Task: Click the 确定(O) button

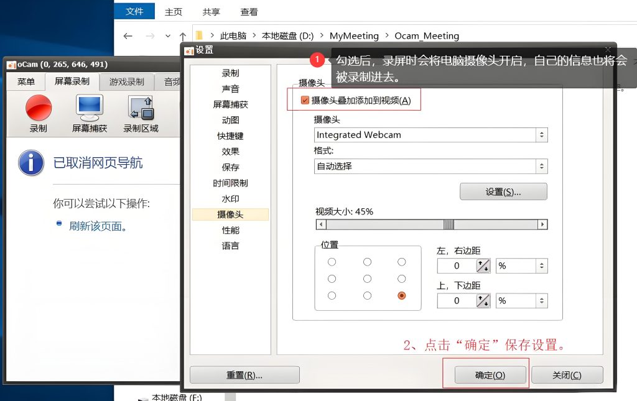Action: [x=490, y=375]
